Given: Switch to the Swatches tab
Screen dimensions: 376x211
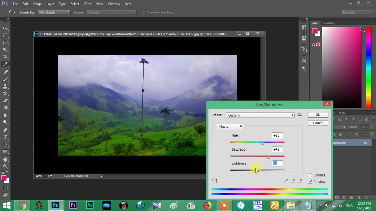Looking at the screenshot, I should click(x=328, y=23).
